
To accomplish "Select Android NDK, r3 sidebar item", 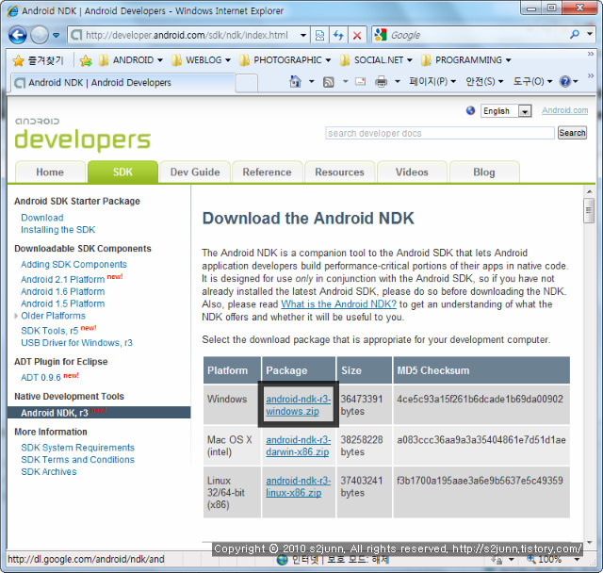I will tap(99, 413).
